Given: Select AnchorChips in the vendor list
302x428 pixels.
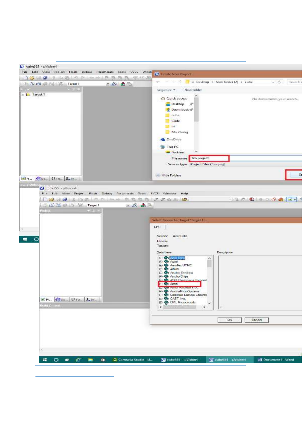Looking at the screenshot, I should coord(179,276).
